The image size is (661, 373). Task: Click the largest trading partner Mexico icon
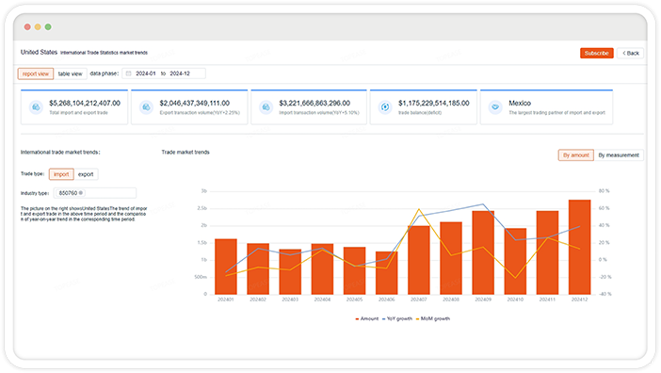tap(495, 107)
